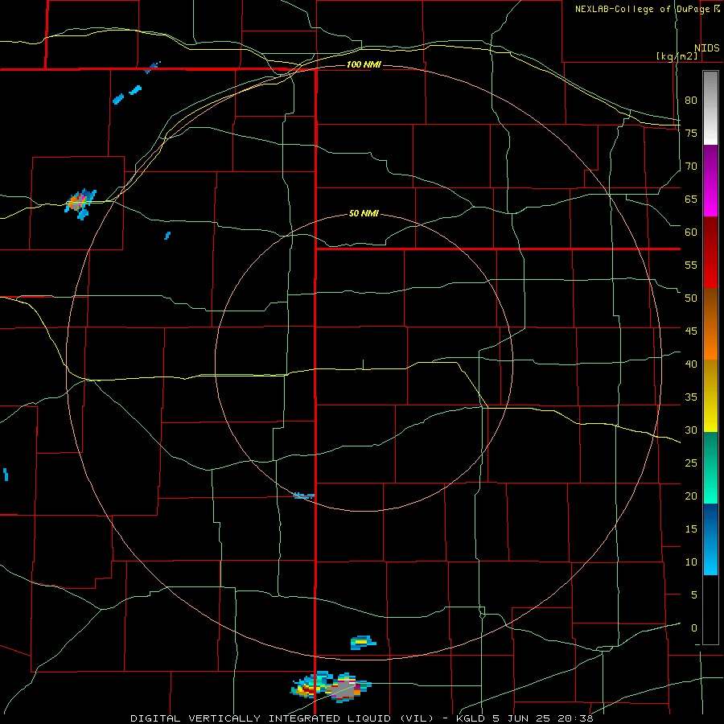Screen dimensions: 724x724
Task: Click the 75 value on color scale
Action: (691, 133)
